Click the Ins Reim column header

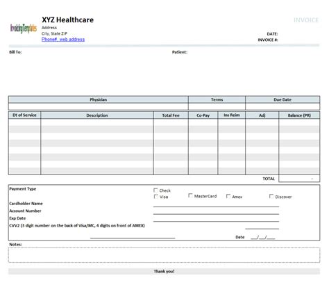[232, 115]
